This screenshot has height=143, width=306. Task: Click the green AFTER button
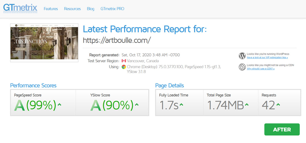[282, 129]
